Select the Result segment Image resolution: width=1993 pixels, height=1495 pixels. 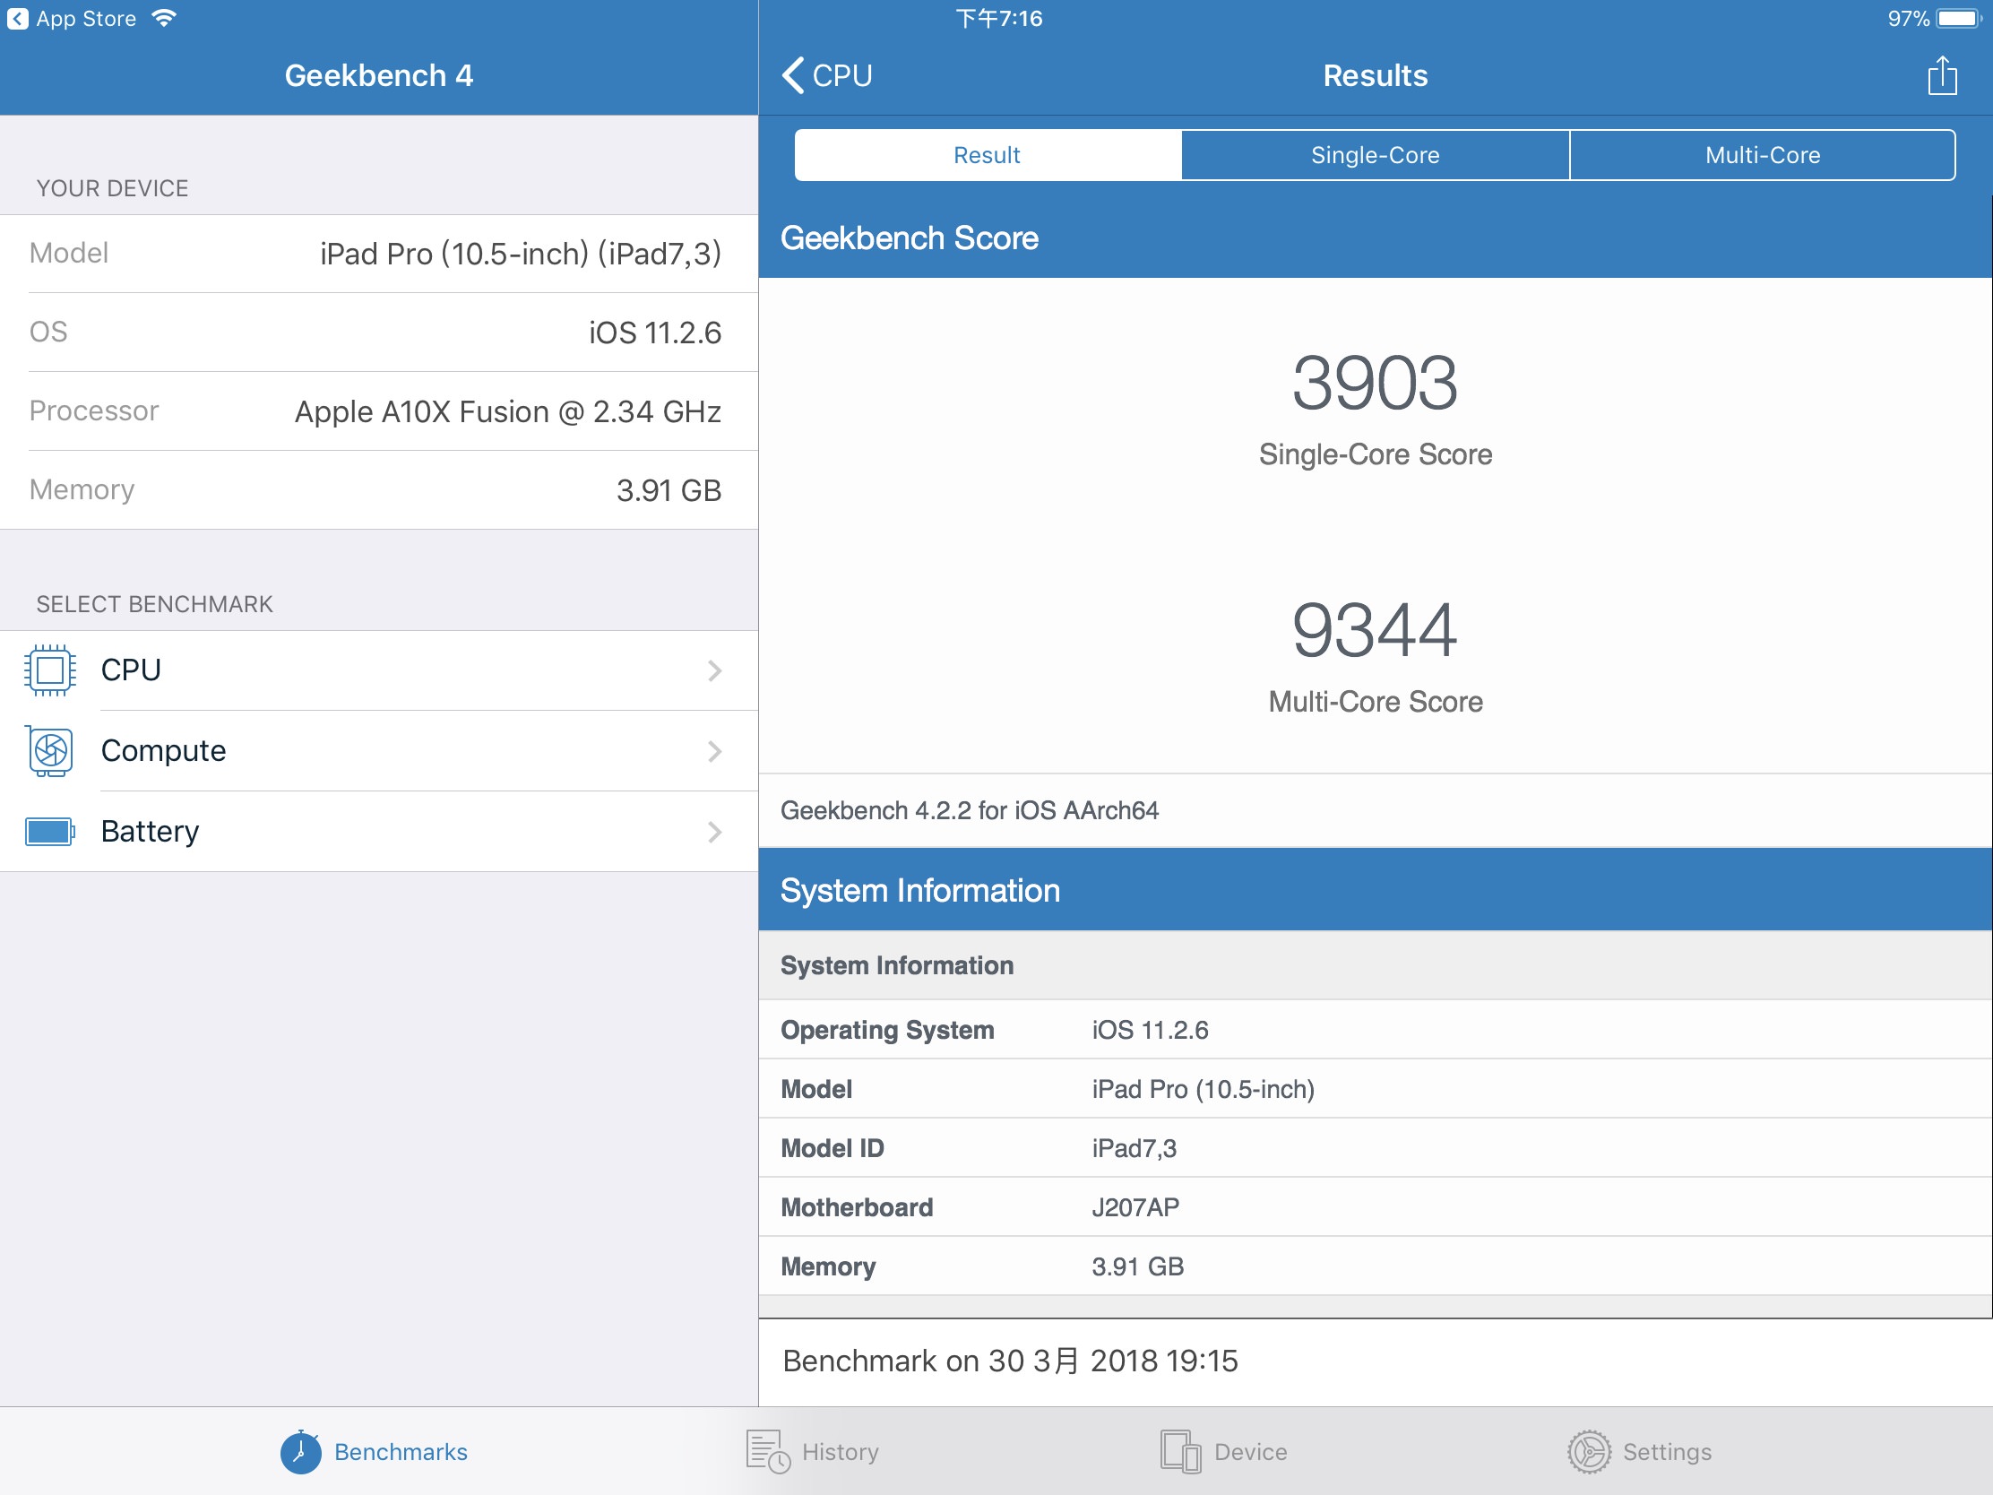[987, 155]
